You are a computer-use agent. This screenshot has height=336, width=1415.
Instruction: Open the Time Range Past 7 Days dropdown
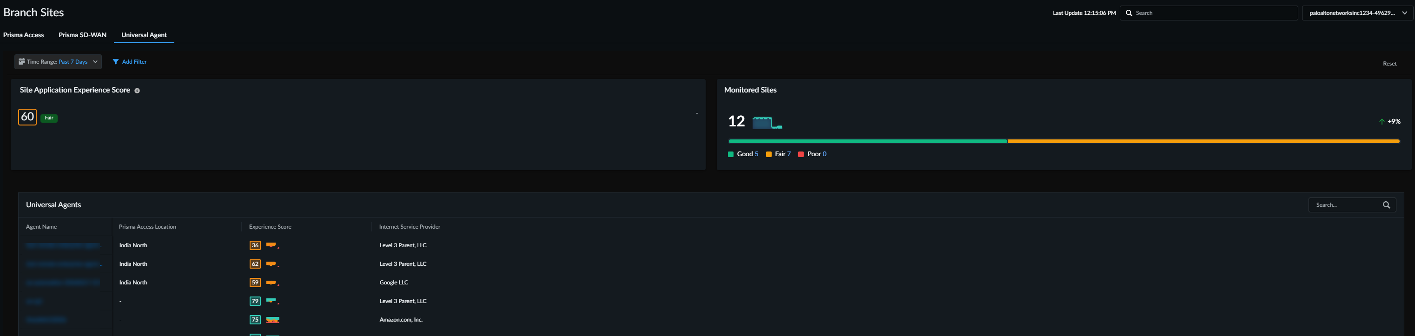coord(58,61)
